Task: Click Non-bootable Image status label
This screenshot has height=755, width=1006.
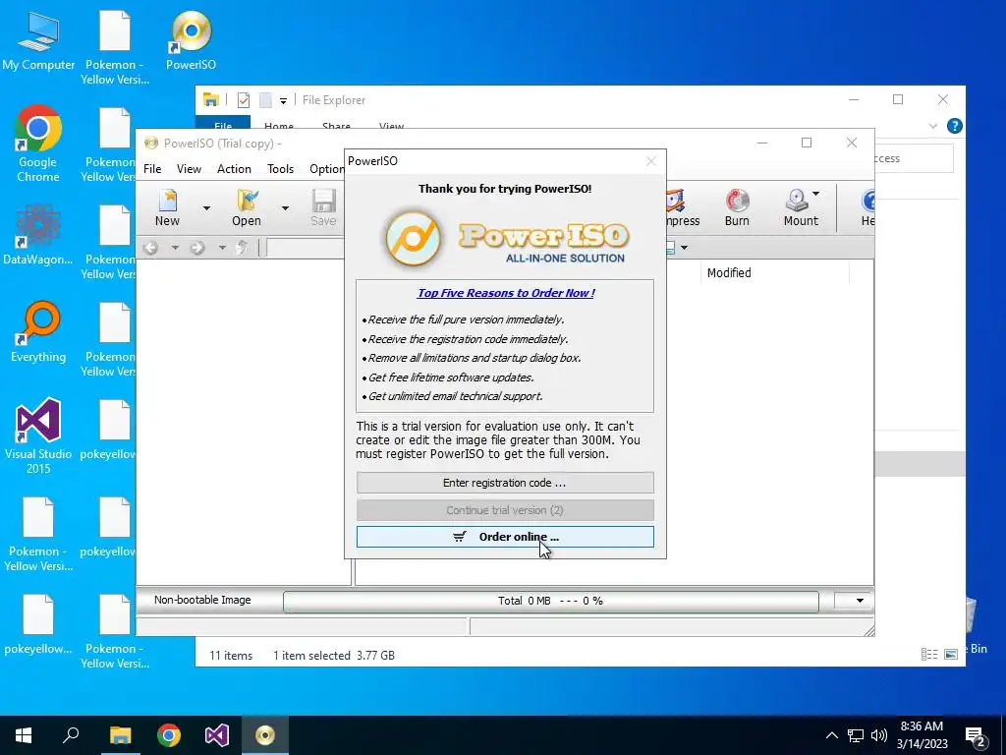Action: (202, 601)
